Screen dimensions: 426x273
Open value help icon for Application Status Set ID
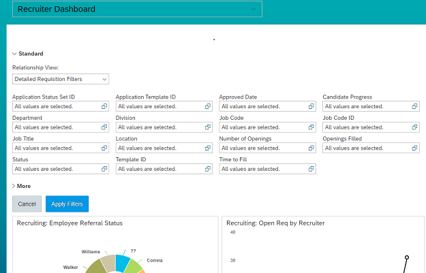tap(104, 106)
